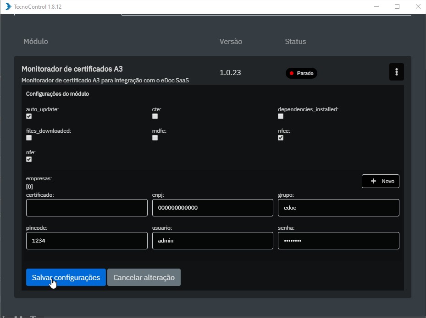Screen dimensions: 426x318
Task: Click the Configurações do módulo heading
Action: coord(57,94)
